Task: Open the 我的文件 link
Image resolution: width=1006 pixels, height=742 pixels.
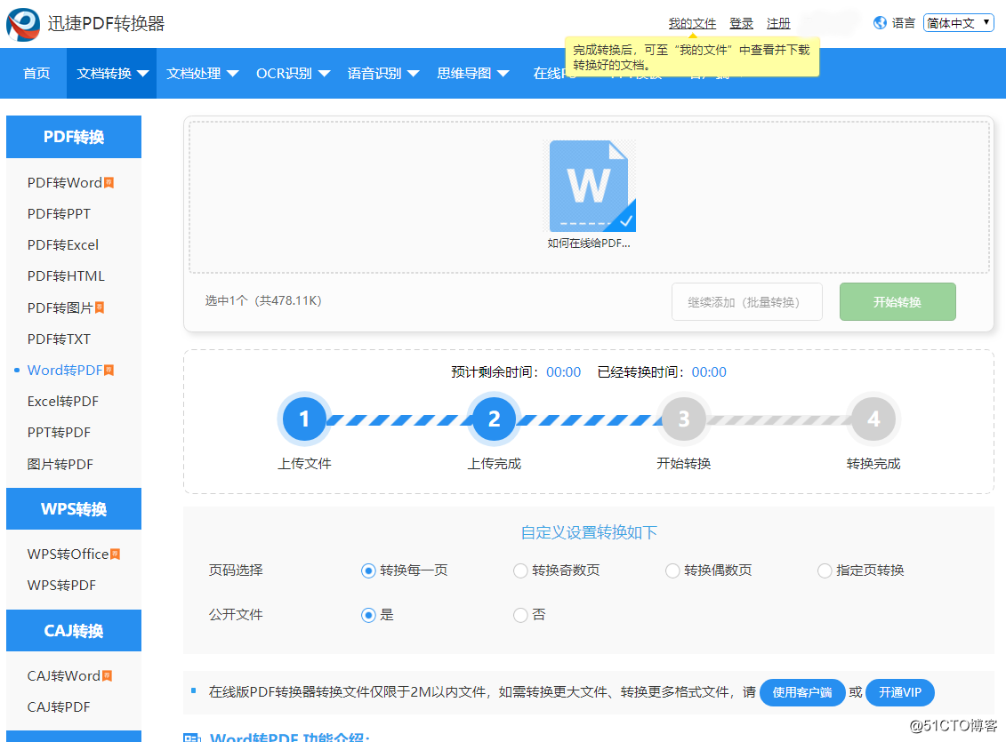Action: pyautogui.click(x=692, y=24)
